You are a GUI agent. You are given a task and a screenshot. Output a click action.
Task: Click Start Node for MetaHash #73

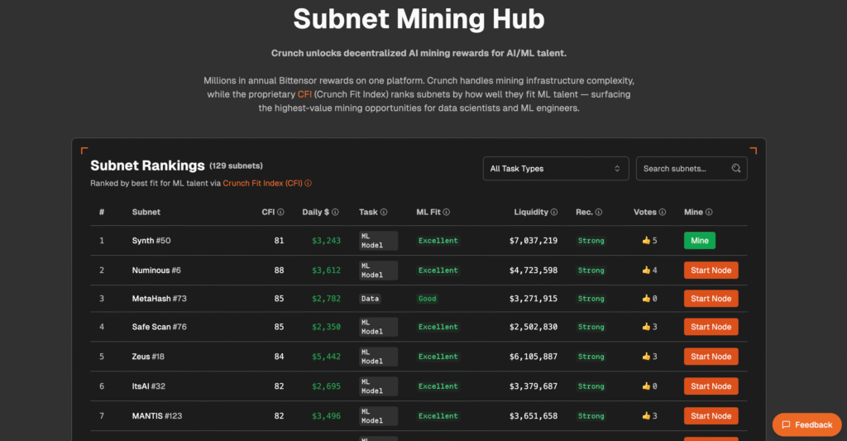(x=711, y=299)
